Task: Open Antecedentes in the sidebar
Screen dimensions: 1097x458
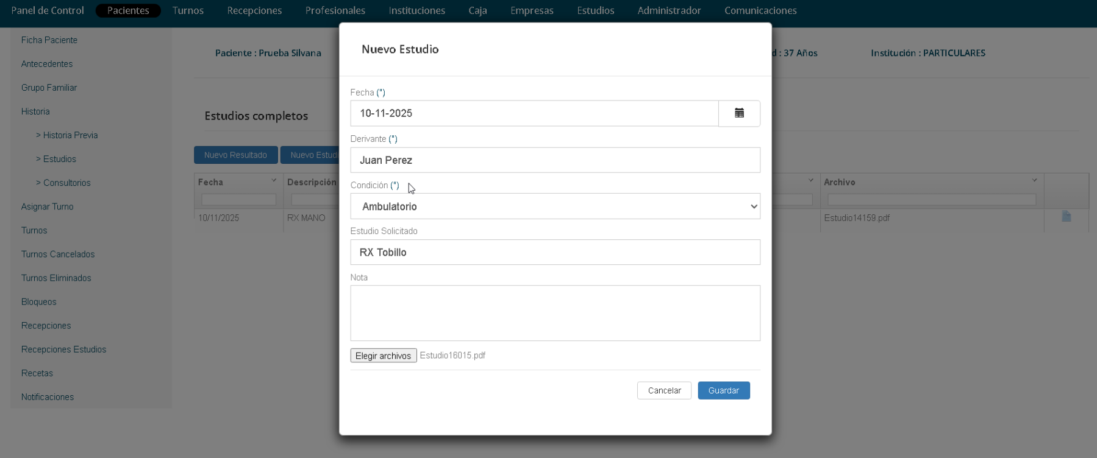Action: 47,64
